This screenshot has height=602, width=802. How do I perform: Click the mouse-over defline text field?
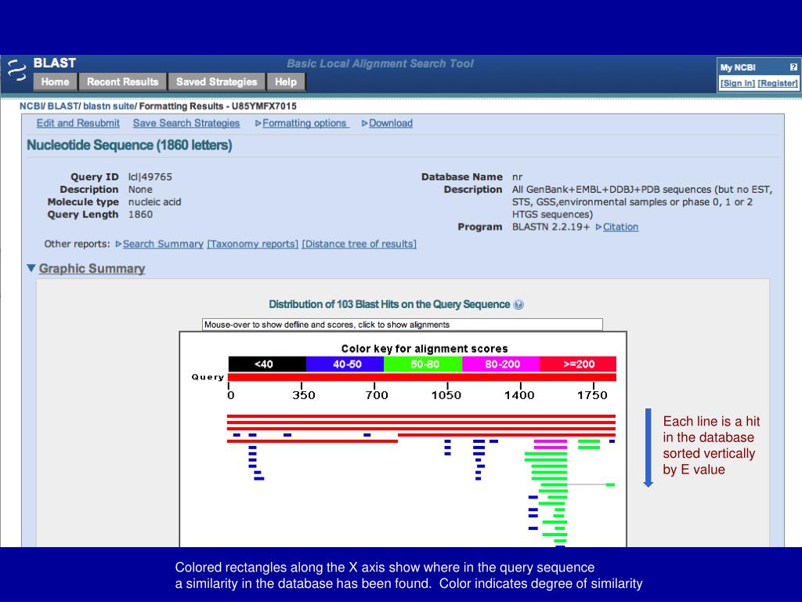[403, 325]
